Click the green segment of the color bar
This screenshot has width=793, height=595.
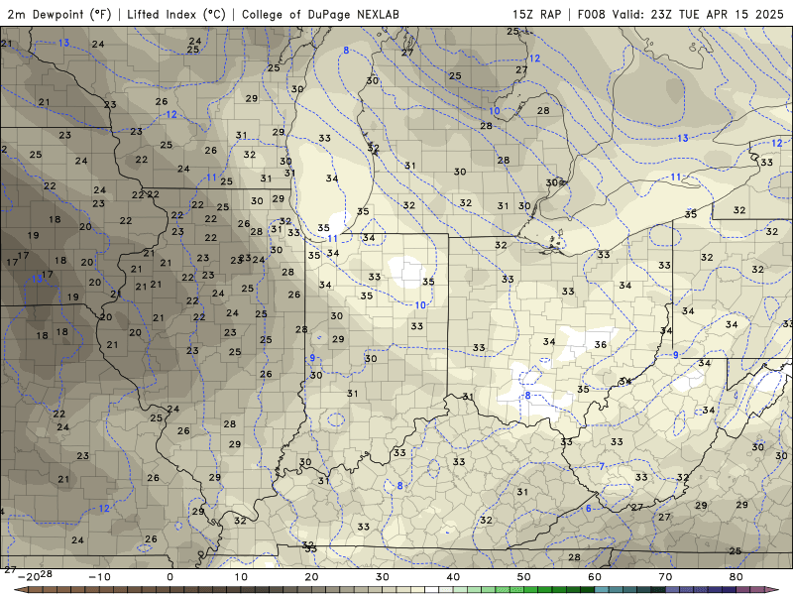pyautogui.click(x=523, y=590)
